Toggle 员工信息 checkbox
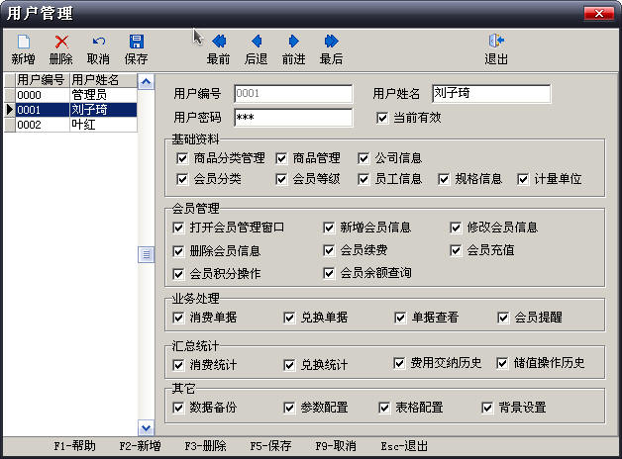Viewport: 622px width, 459px height. (x=363, y=179)
